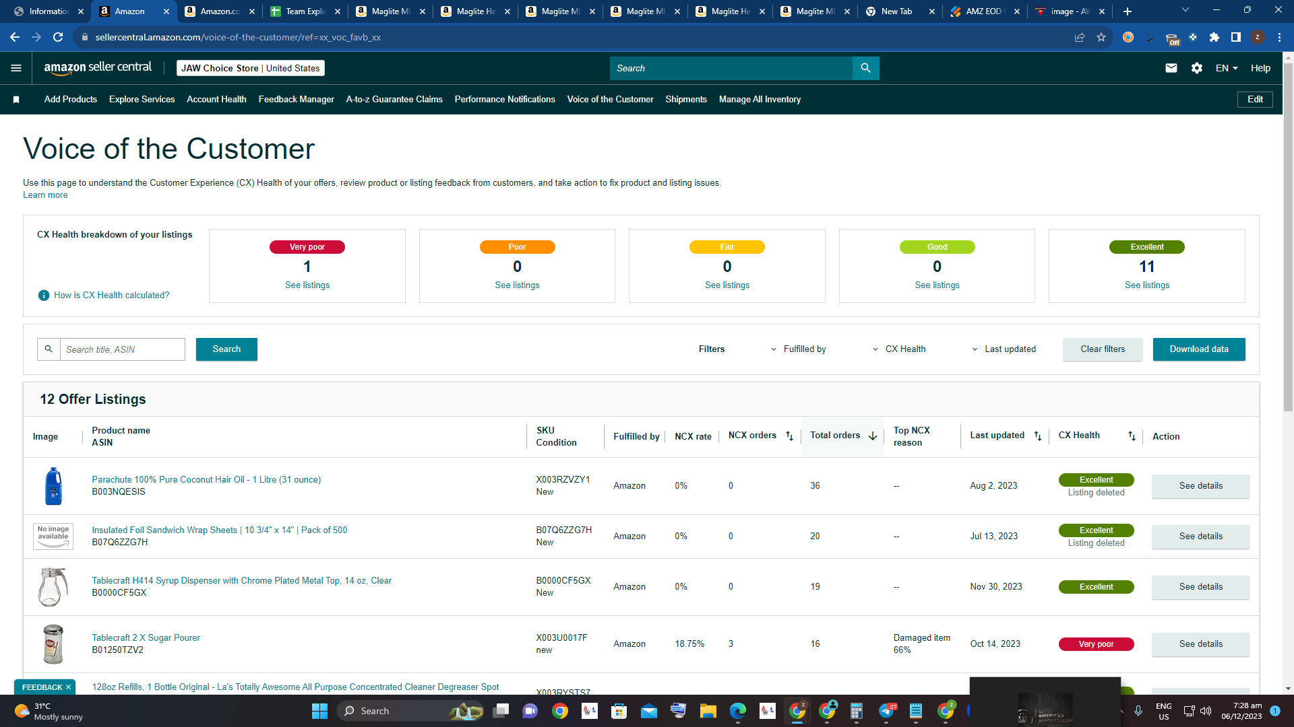Click the teal Search button
Viewport: 1294px width, 727px height.
[x=226, y=349]
